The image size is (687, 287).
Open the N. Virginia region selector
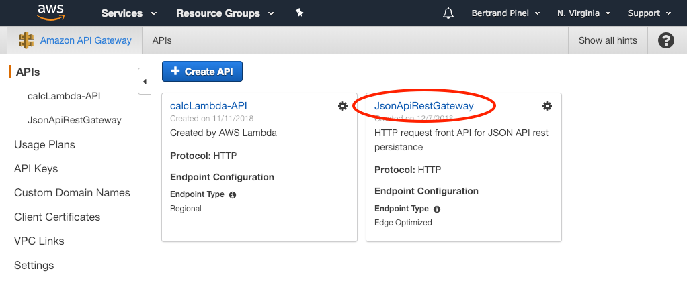coord(583,13)
